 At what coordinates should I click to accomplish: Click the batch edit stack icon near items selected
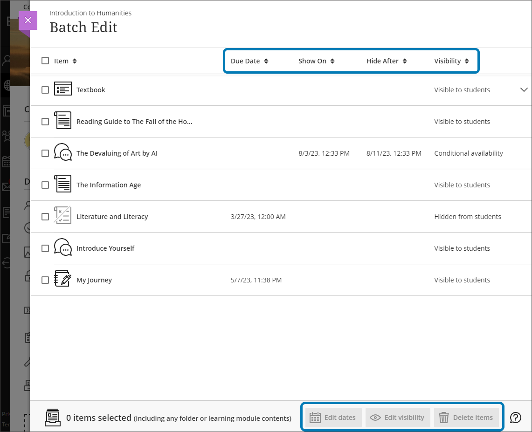(x=53, y=418)
